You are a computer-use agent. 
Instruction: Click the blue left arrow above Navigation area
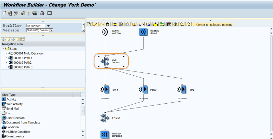coord(4,39)
